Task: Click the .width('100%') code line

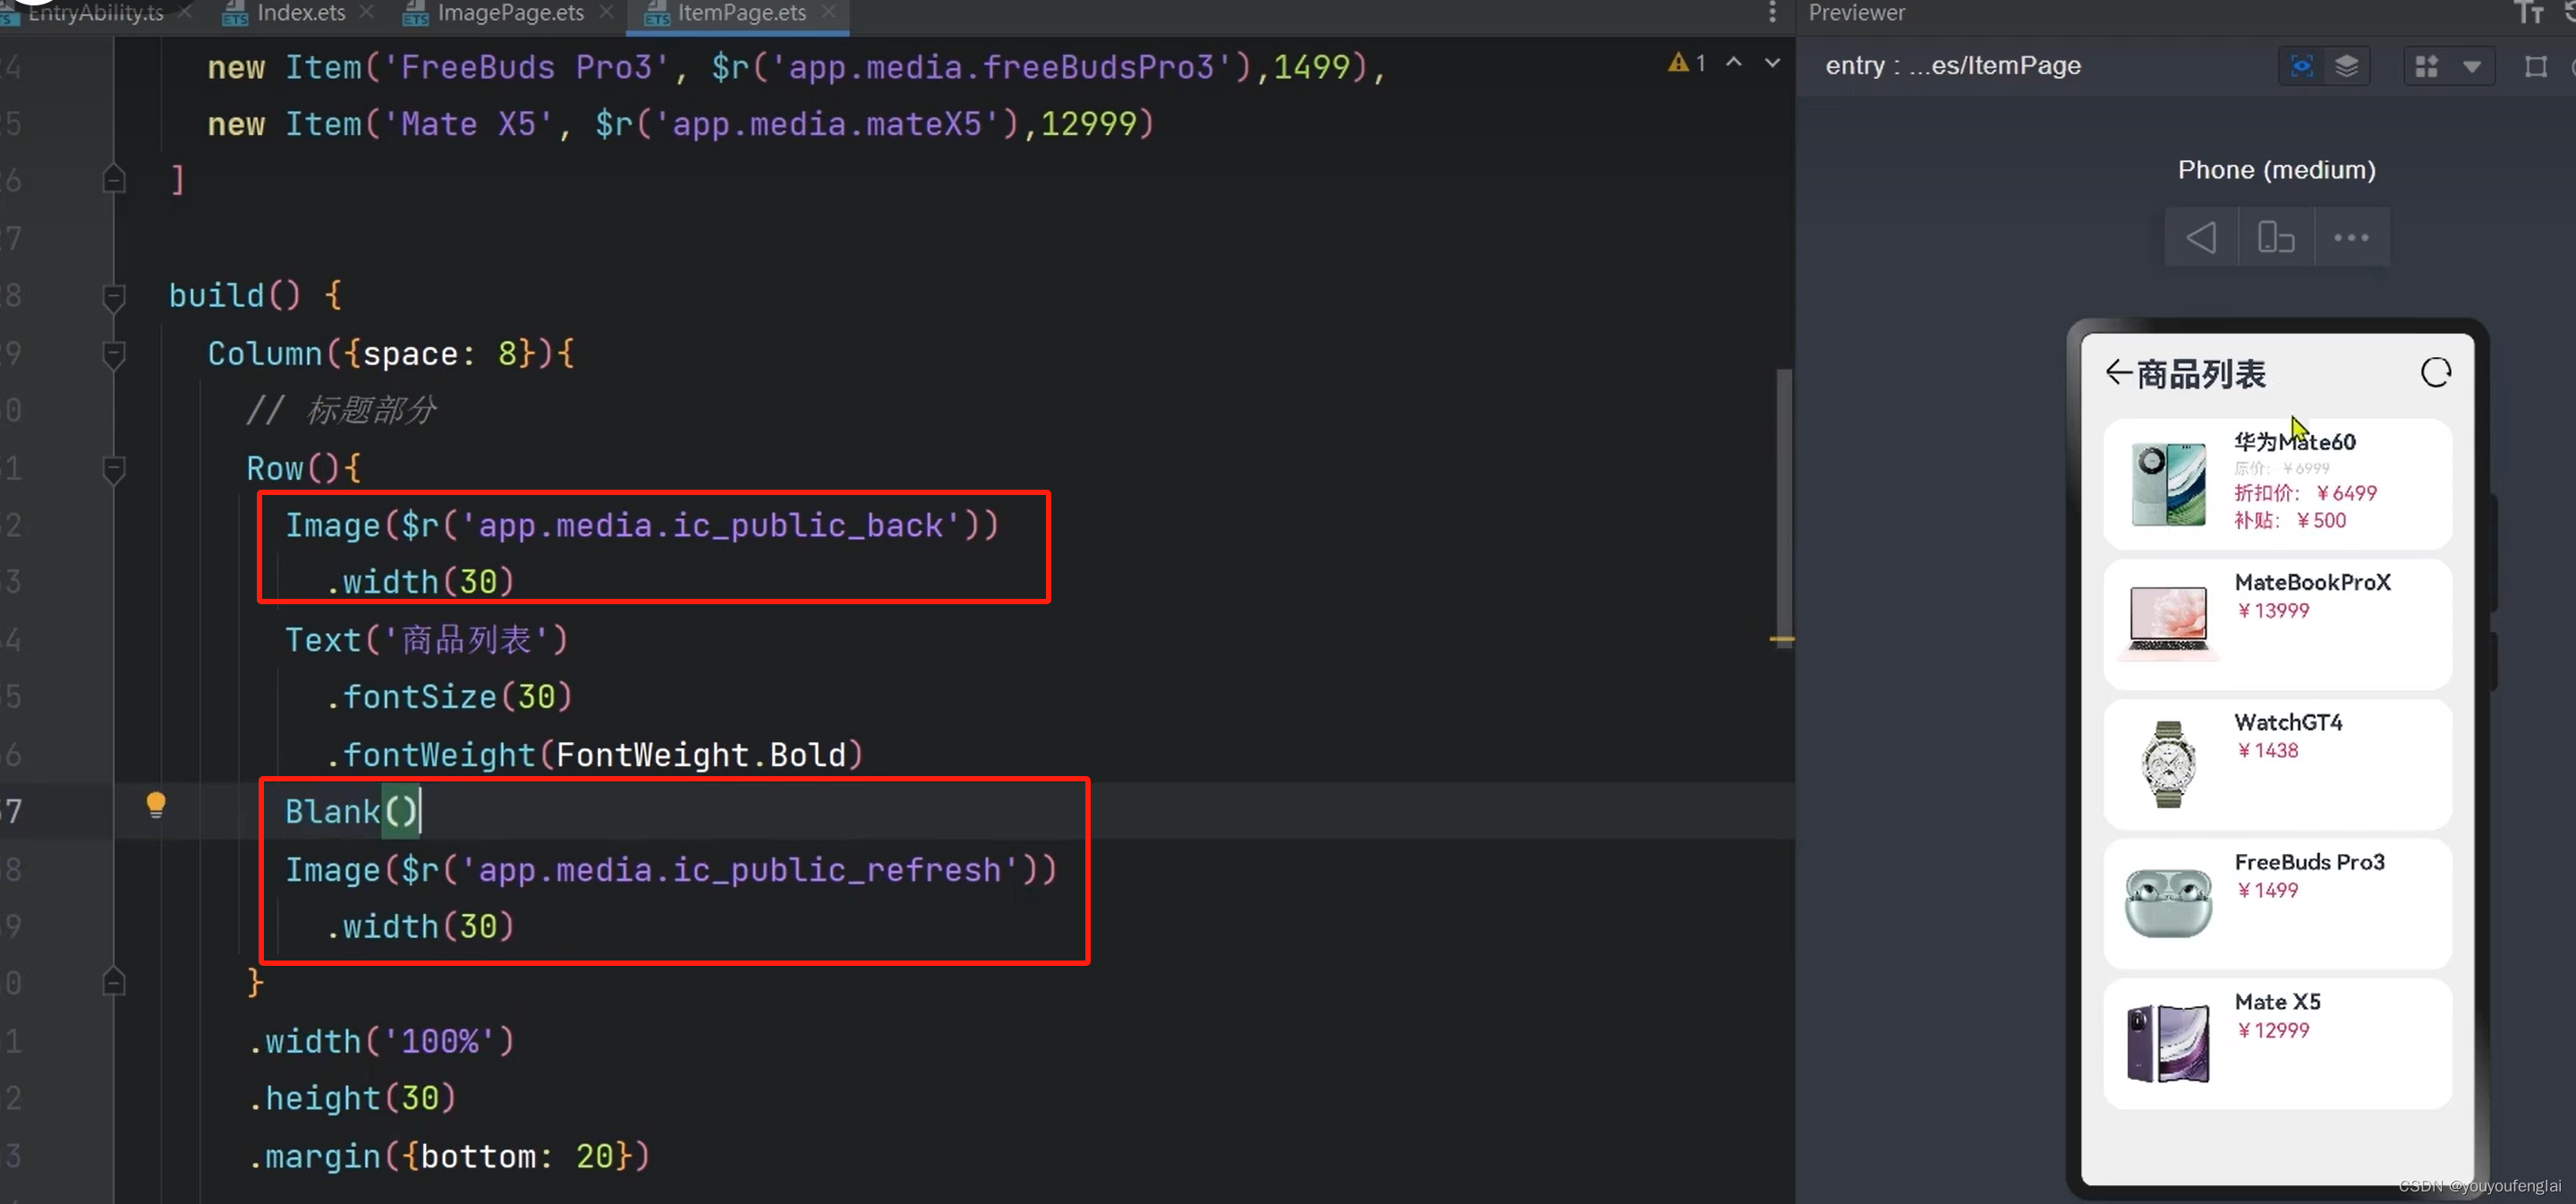Action: pos(381,1042)
